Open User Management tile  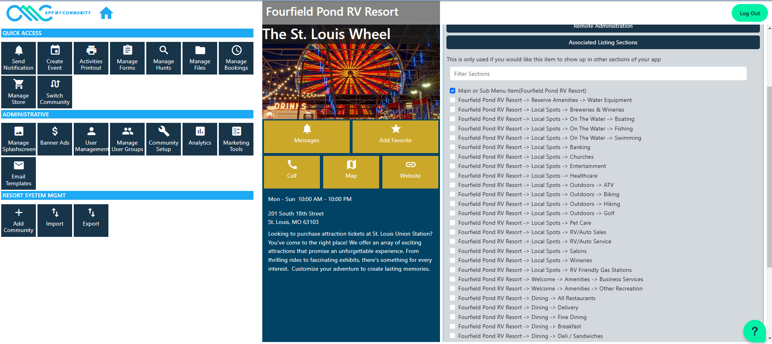tap(91, 139)
